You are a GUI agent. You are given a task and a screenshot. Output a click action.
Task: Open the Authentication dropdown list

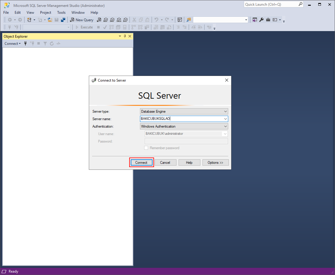(226, 126)
